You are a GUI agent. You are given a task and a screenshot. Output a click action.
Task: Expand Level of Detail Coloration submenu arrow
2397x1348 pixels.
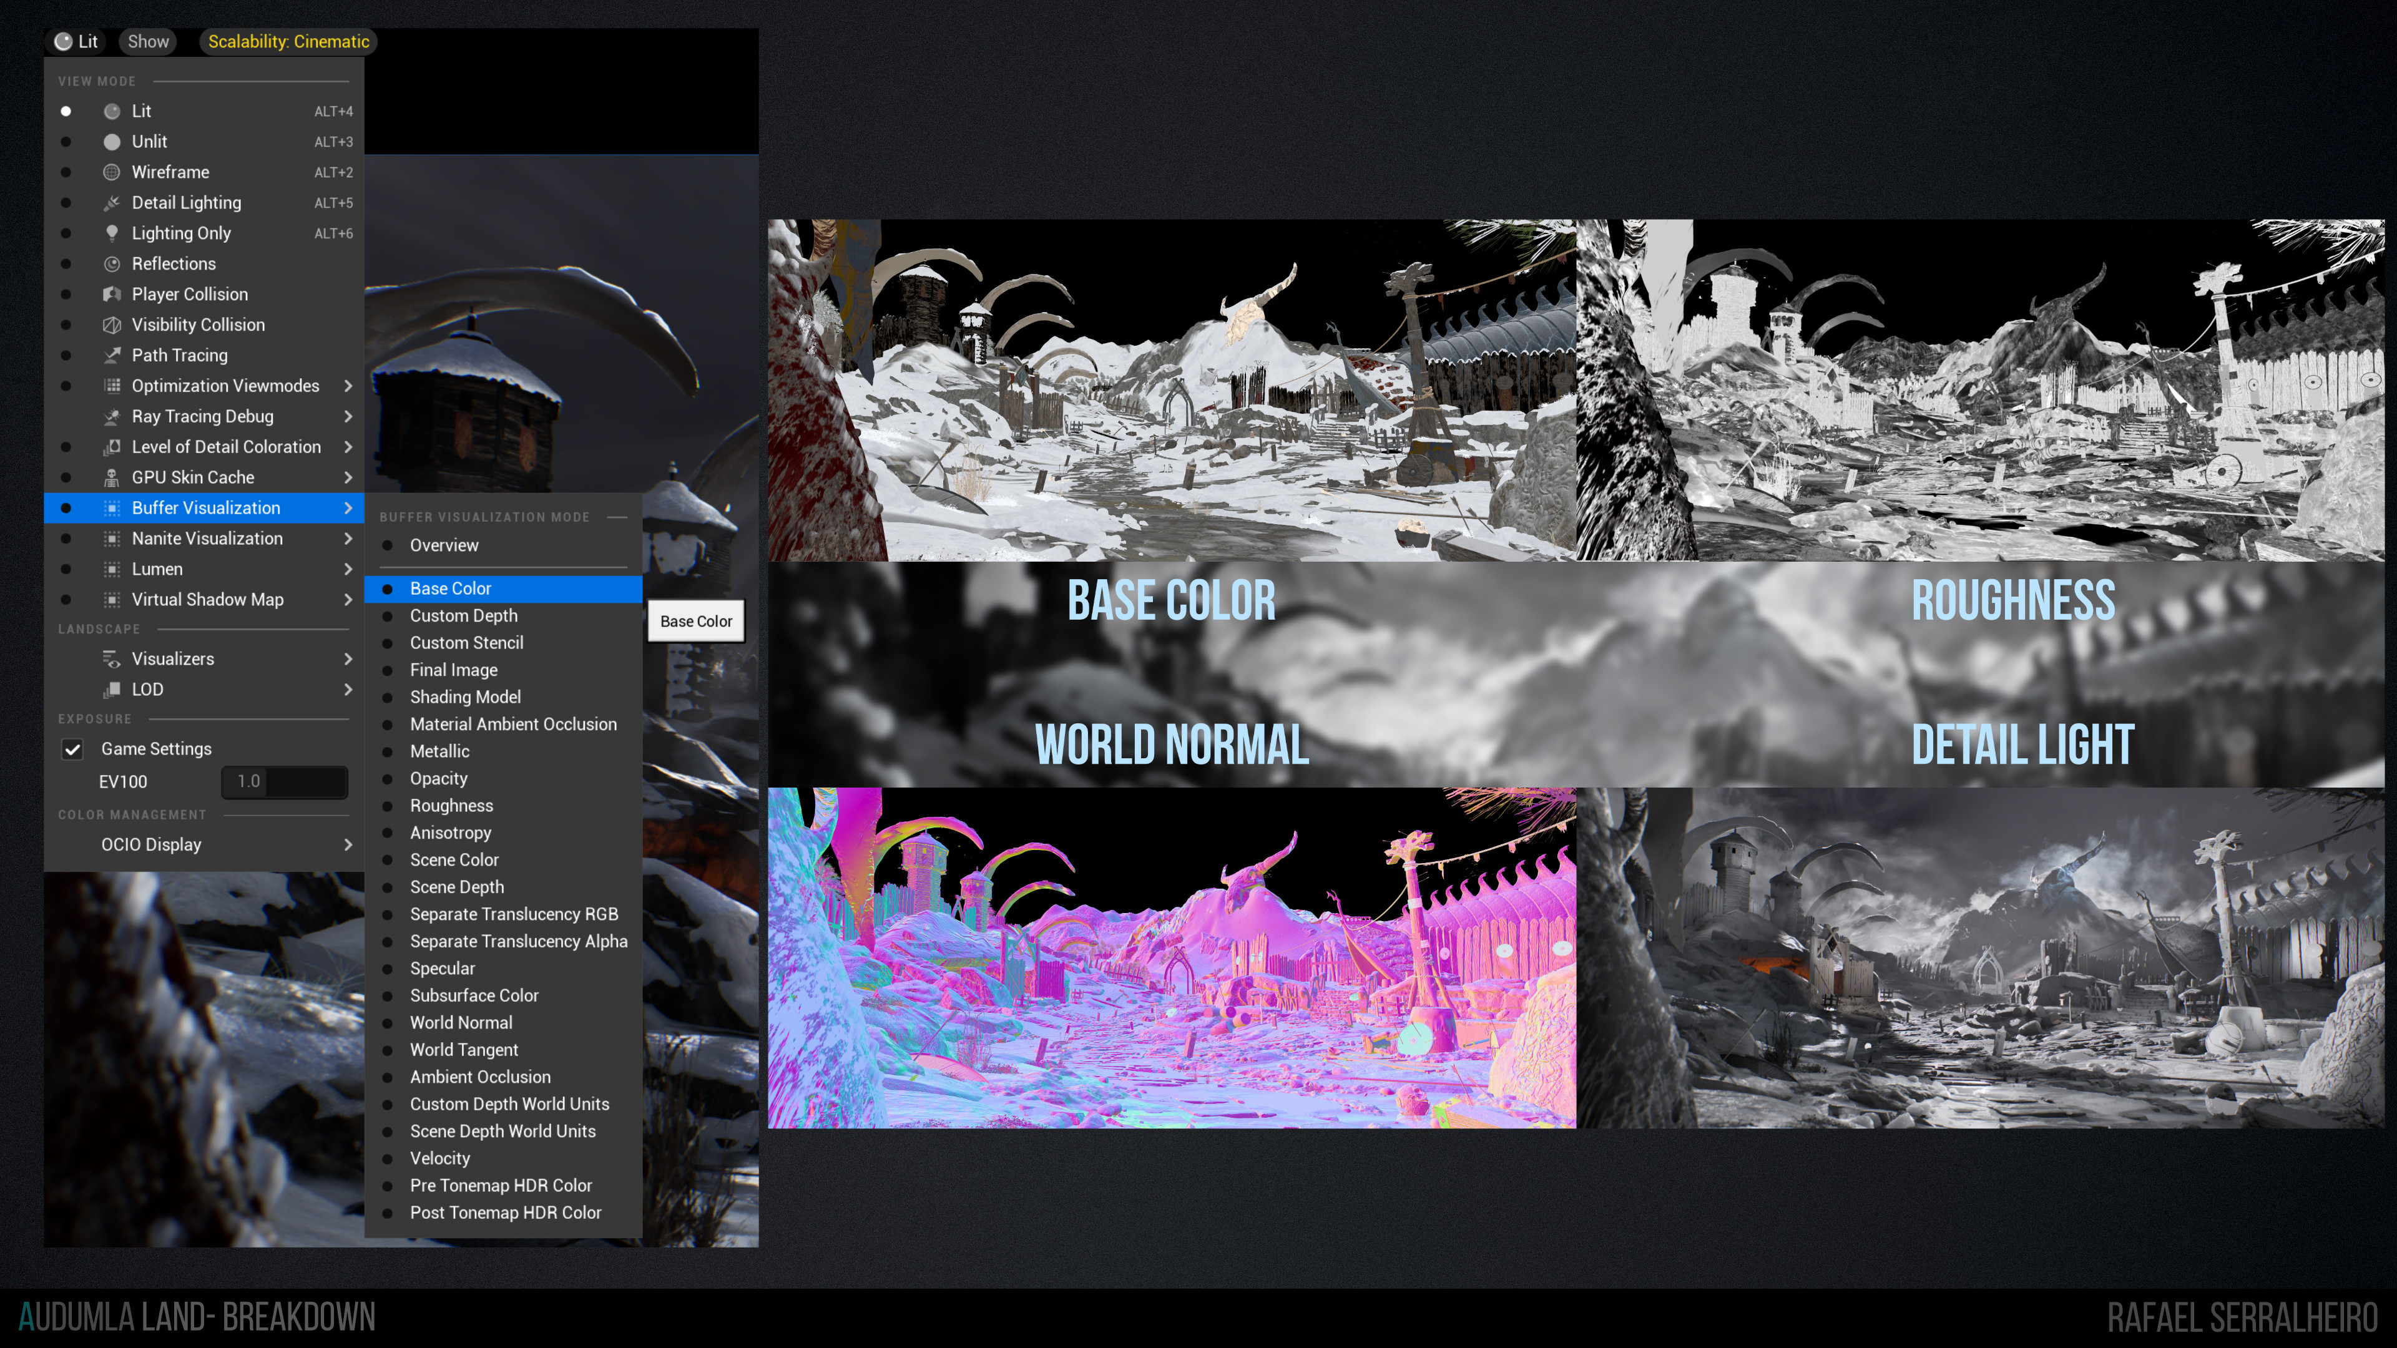348,447
